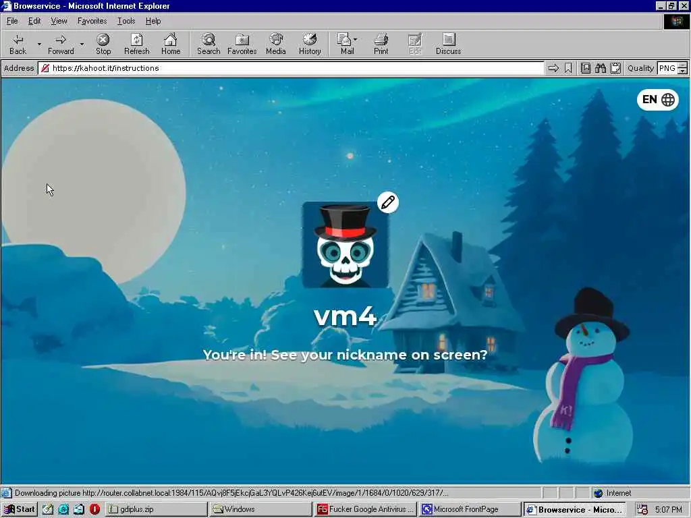Open the Search pane
Viewport: 691px width, 518px height.
209,44
